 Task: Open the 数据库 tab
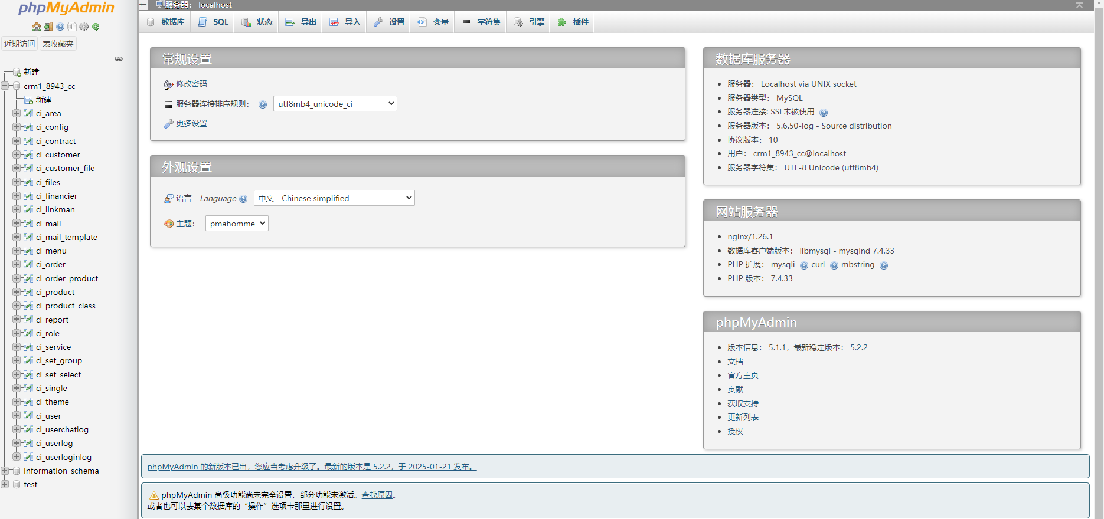[165, 22]
